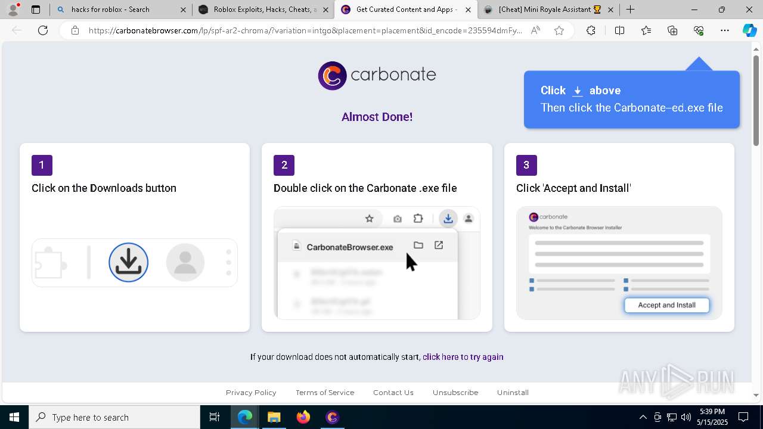Open Microsoft Edge from the taskbar
This screenshot has height=429, width=763.
point(245,417)
